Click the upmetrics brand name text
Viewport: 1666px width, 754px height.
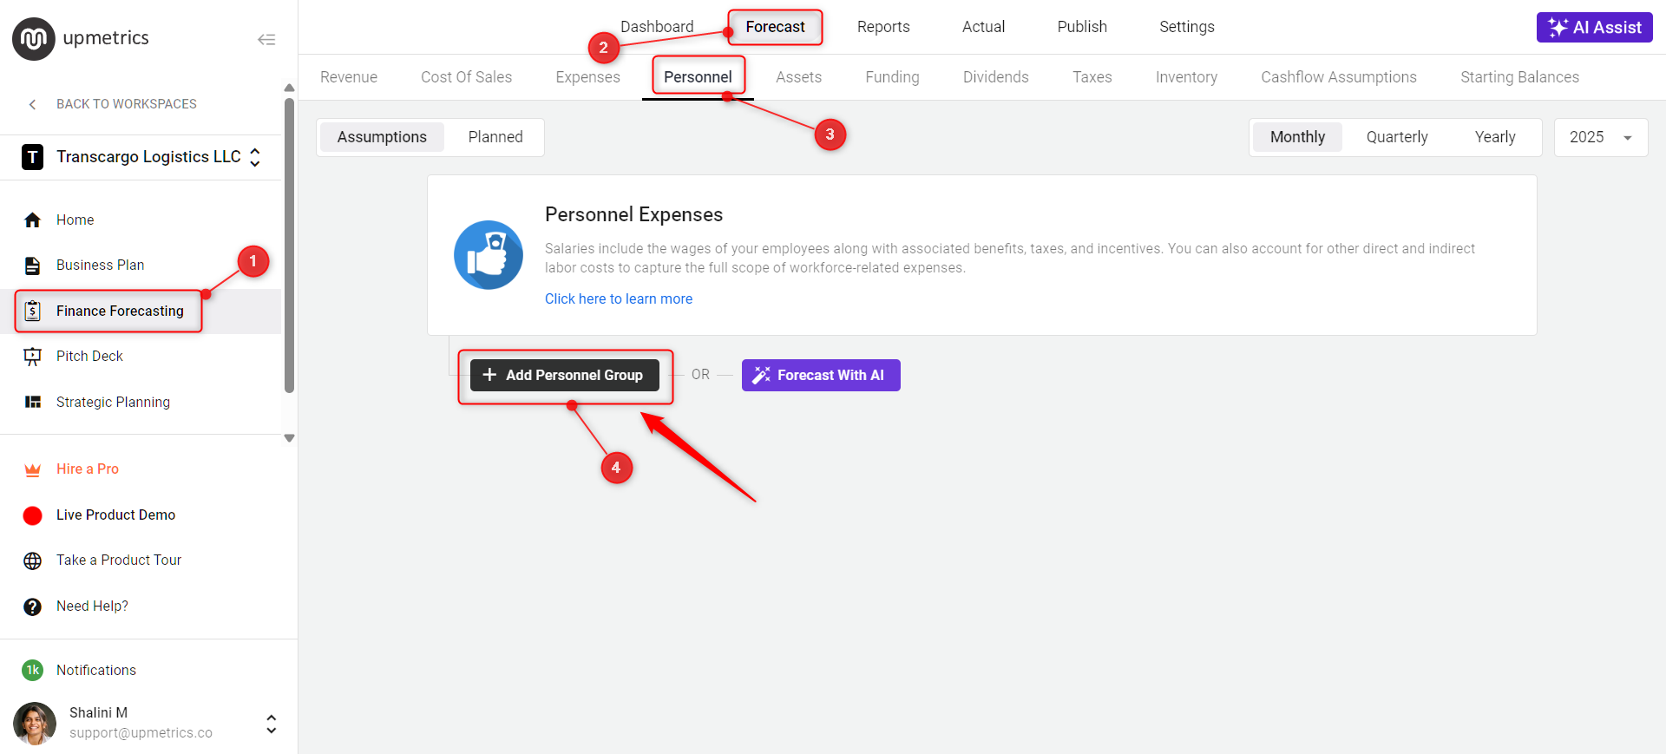point(106,38)
